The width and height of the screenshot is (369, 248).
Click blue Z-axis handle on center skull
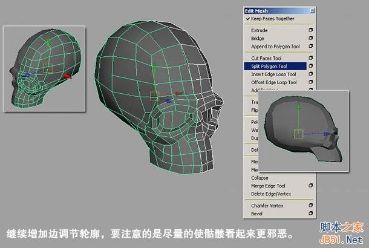[x=168, y=101]
